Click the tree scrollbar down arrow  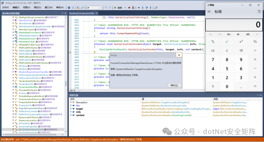[66, 132]
